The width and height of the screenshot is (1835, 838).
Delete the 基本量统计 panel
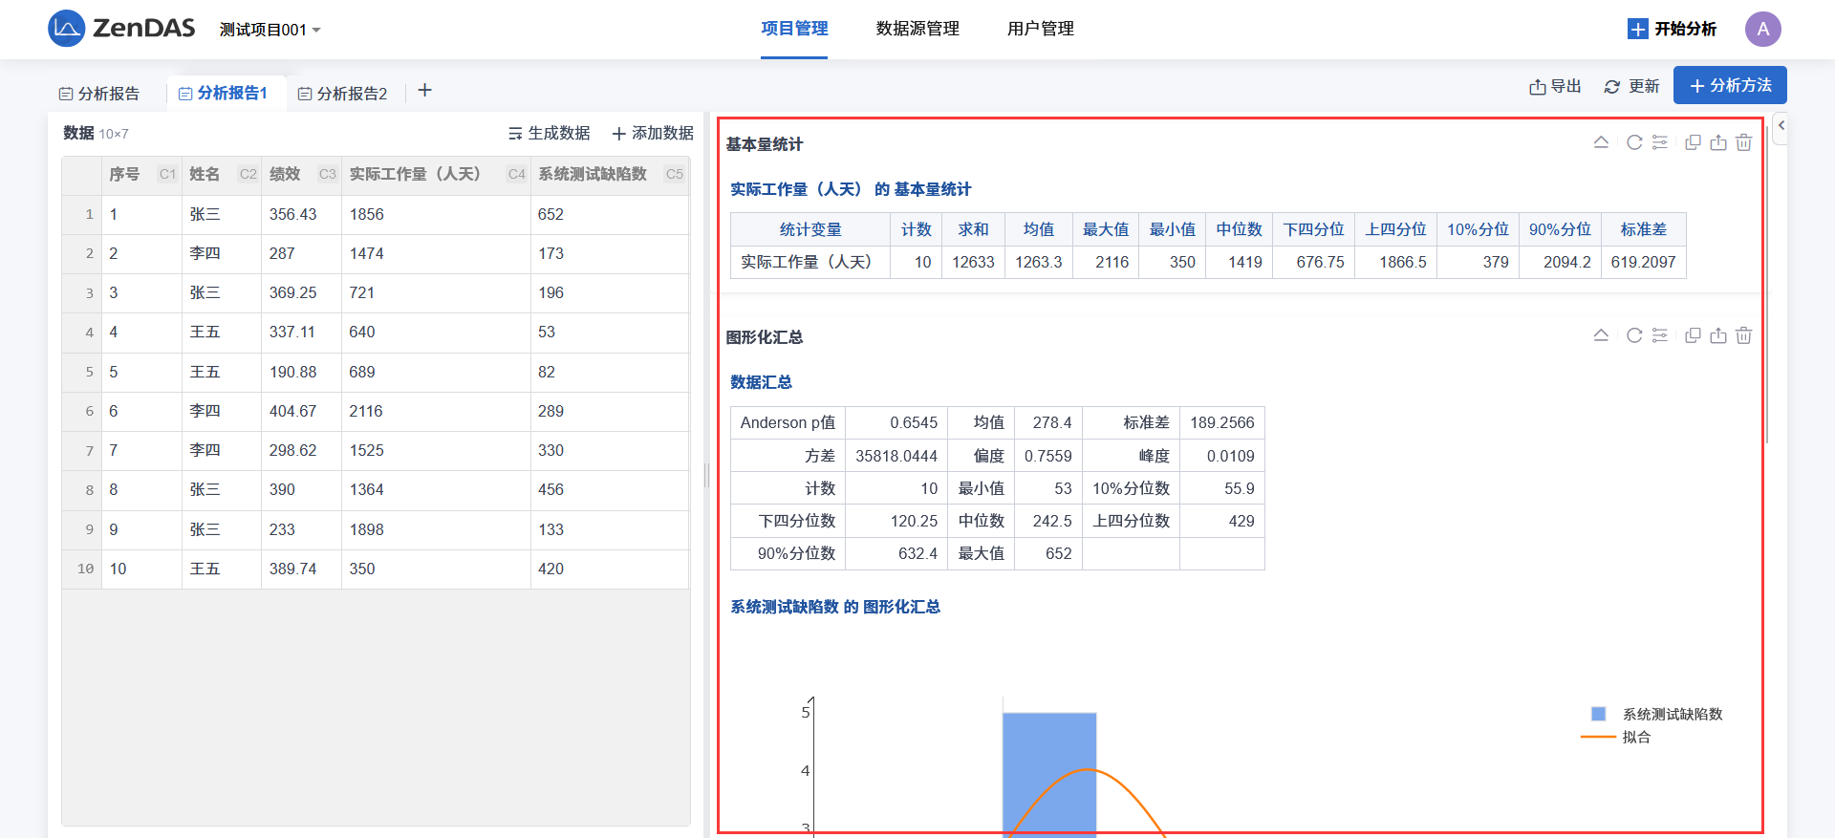point(1744,142)
